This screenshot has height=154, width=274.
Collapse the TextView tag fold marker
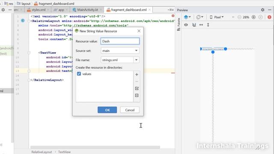pyautogui.click(x=29, y=53)
